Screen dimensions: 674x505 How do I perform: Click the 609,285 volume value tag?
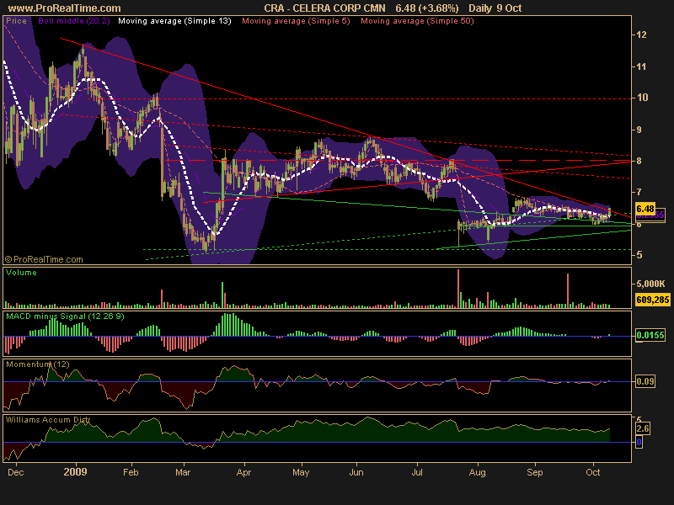tap(652, 300)
